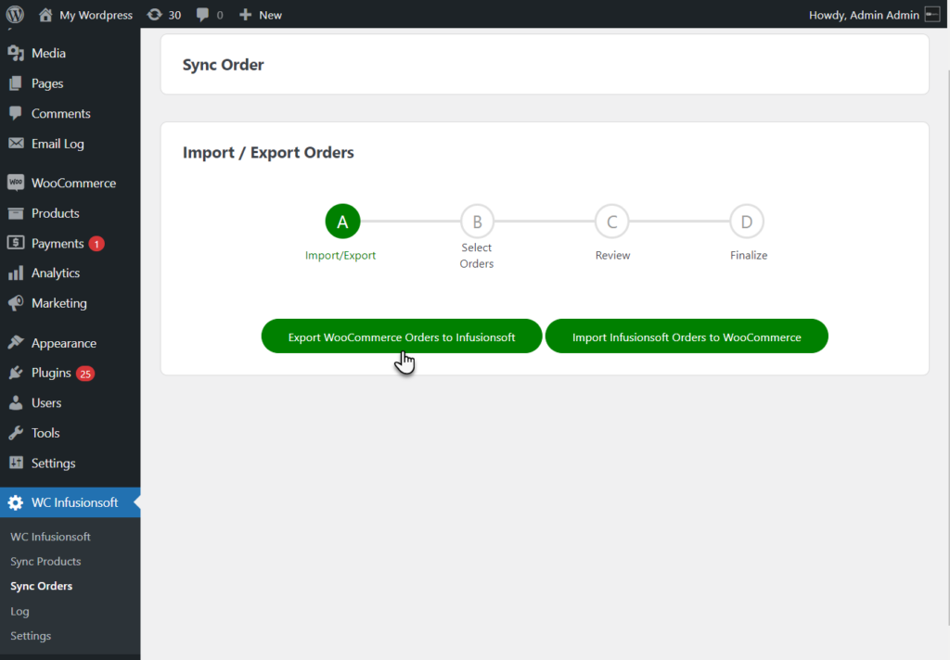Click Export WooCommerce Orders to Infusionsoft
Image resolution: width=950 pixels, height=660 pixels.
pos(402,336)
